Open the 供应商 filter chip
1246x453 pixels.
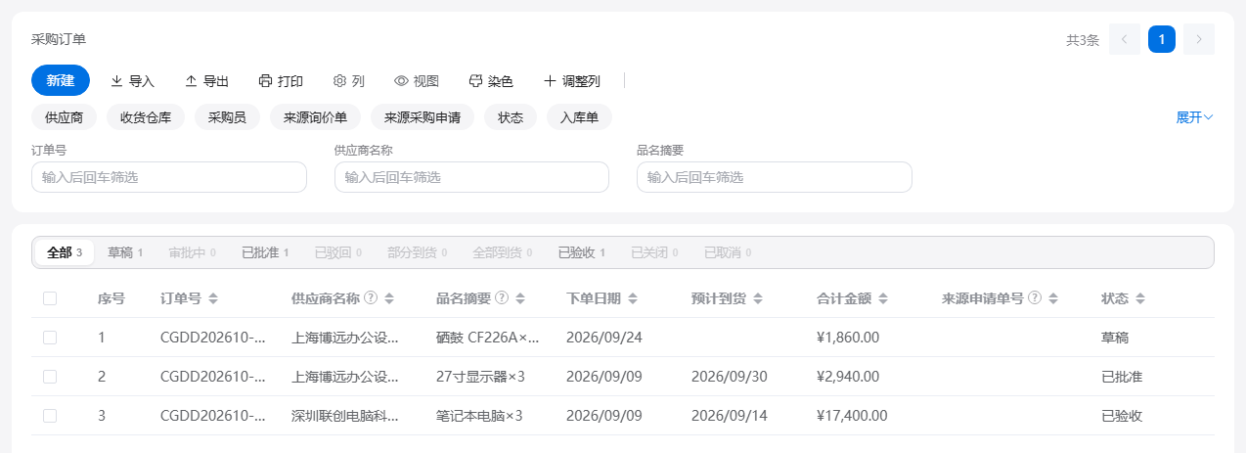[64, 117]
